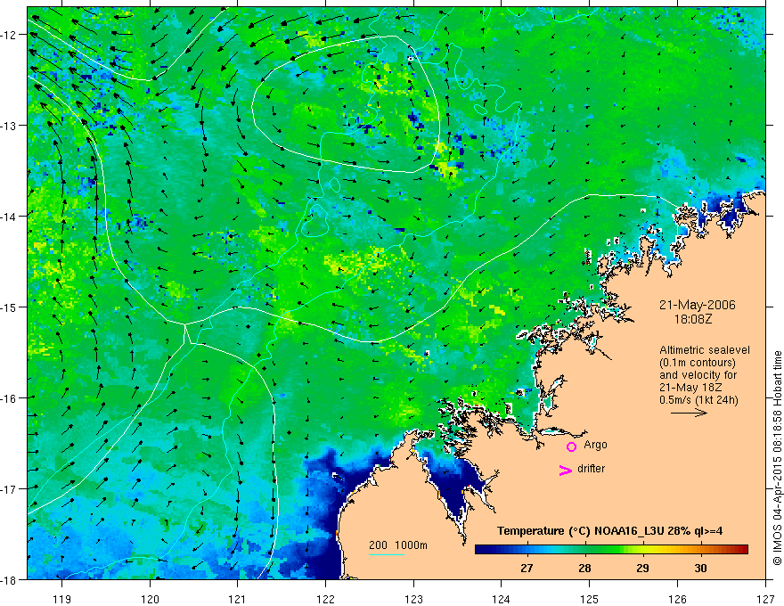Click the 30 label under the color bar
This screenshot has width=784, height=606.
[700, 568]
